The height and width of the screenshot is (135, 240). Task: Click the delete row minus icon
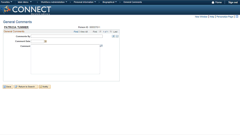pyautogui.click(x=117, y=36)
